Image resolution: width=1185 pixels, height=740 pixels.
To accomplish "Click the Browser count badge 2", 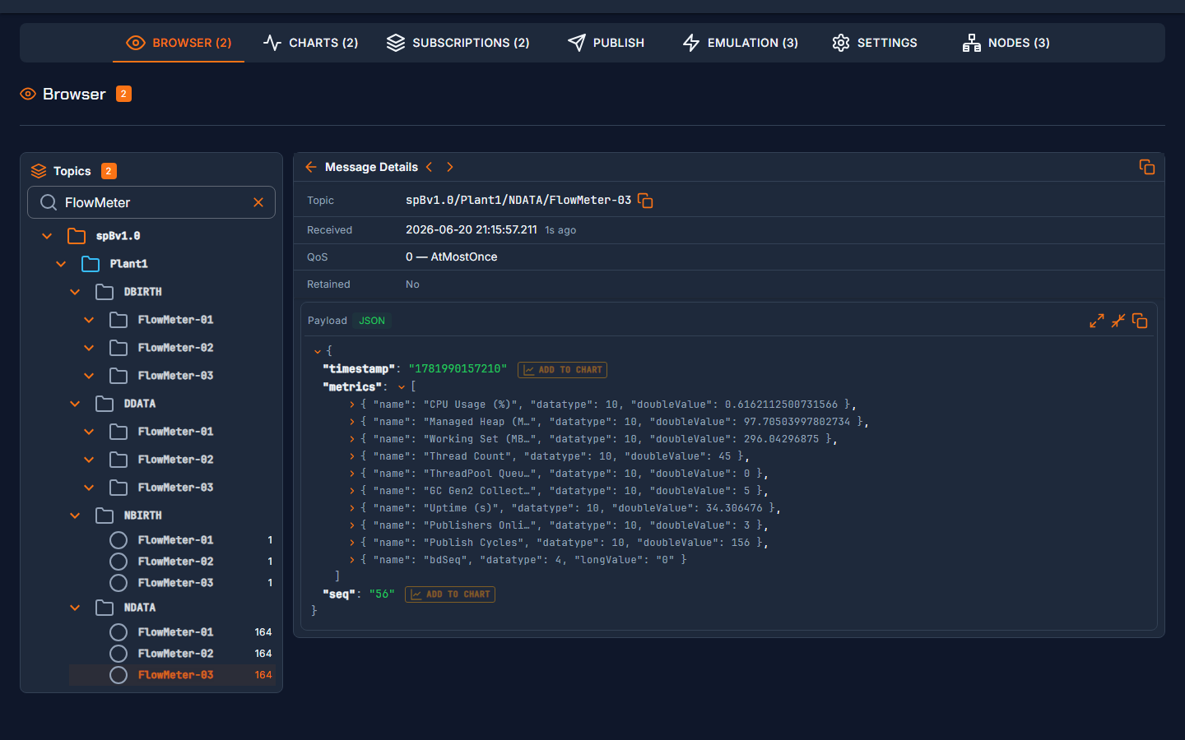I will click(x=123, y=94).
